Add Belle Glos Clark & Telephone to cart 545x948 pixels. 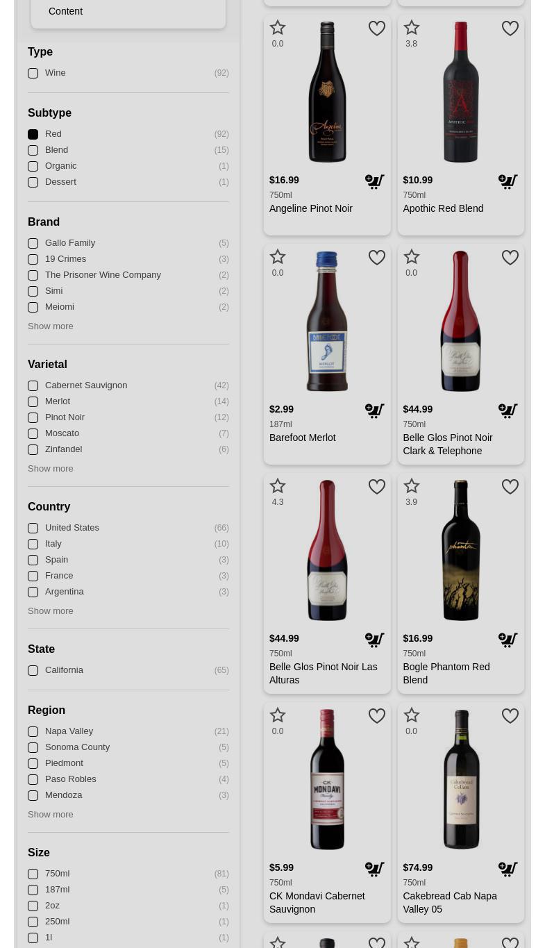click(508, 411)
